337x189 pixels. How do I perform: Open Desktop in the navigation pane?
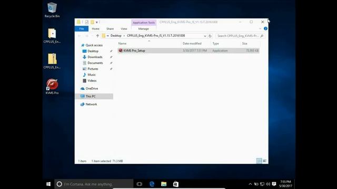pos(93,51)
